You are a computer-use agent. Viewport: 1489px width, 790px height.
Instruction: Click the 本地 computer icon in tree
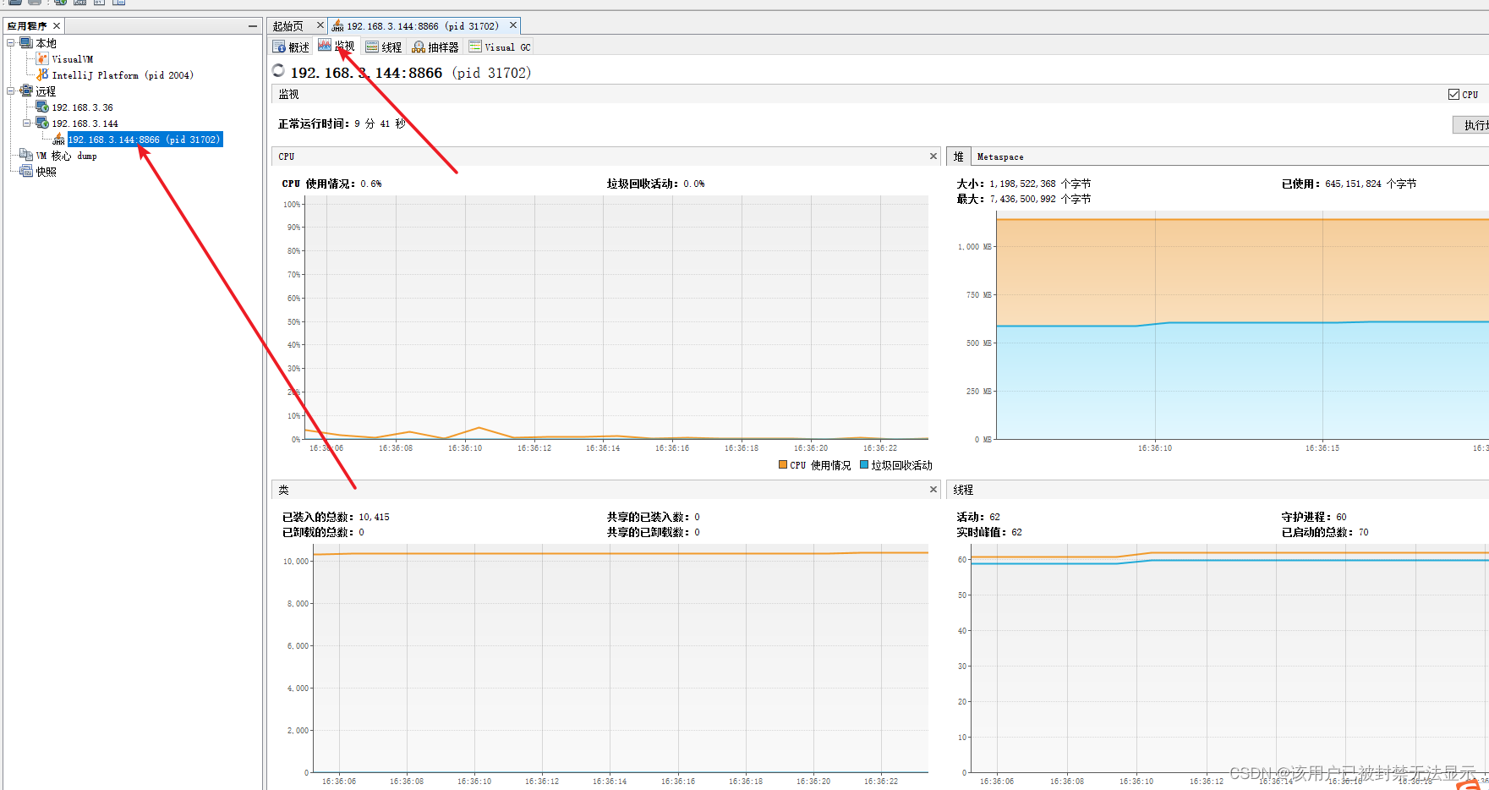point(26,43)
